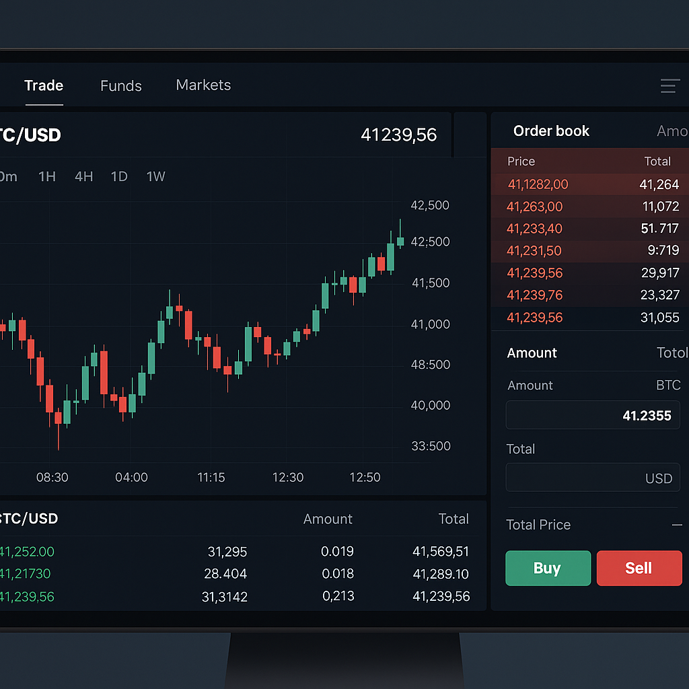The height and width of the screenshot is (689, 689).
Task: Select the 1H chart timeframe
Action: pyautogui.click(x=47, y=176)
